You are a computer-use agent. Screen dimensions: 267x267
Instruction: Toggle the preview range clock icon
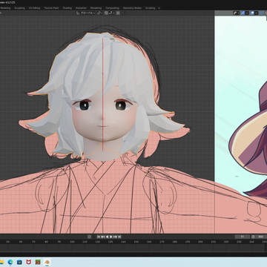pos(253,237)
